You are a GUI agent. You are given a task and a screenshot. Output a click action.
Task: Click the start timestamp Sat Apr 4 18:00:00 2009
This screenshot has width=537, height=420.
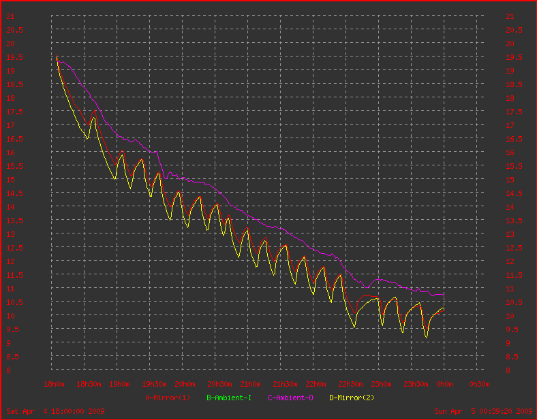tap(55, 411)
